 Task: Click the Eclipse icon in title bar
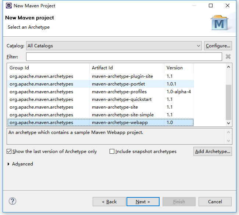pos(9,6)
